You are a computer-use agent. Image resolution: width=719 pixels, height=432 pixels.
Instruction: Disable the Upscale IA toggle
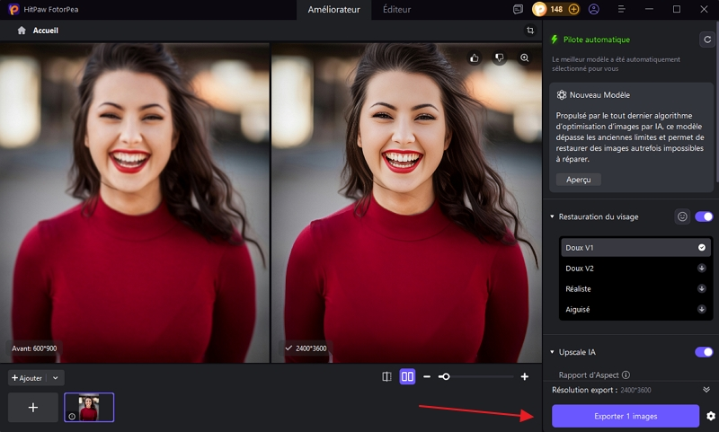(x=704, y=352)
